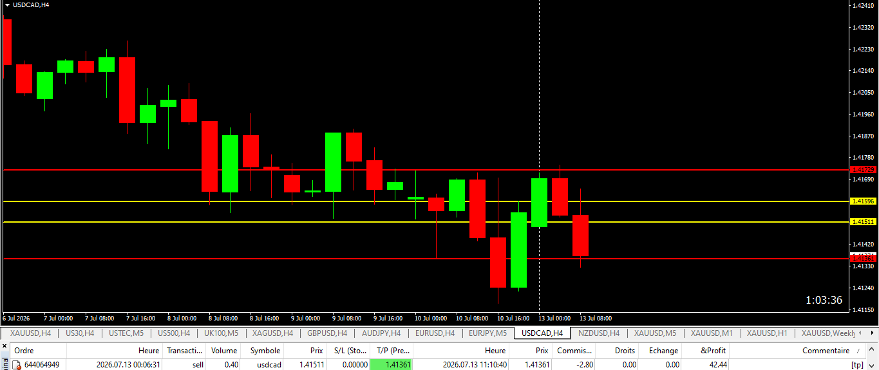This screenshot has height=370, width=879.
Task: Click the 1:03:36 candle countdown timer
Action: pyautogui.click(x=824, y=300)
